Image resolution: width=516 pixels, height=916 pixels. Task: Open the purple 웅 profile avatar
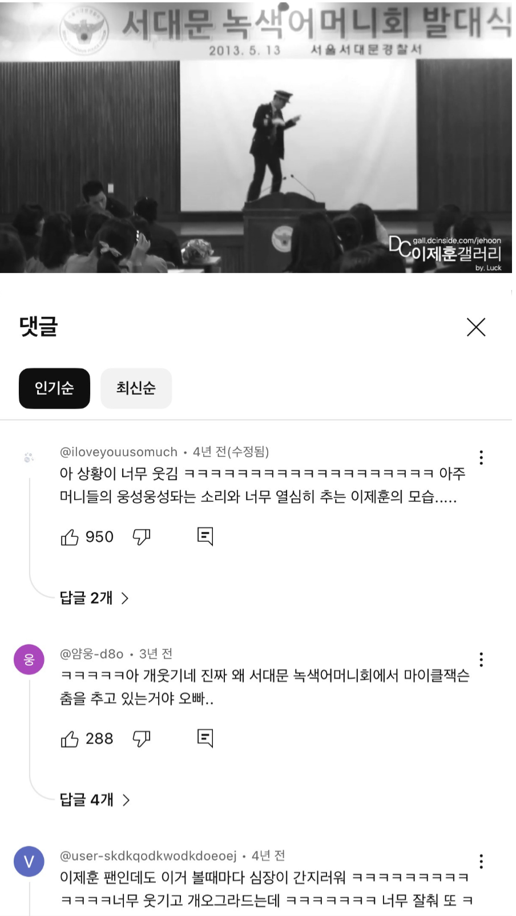[x=29, y=660]
